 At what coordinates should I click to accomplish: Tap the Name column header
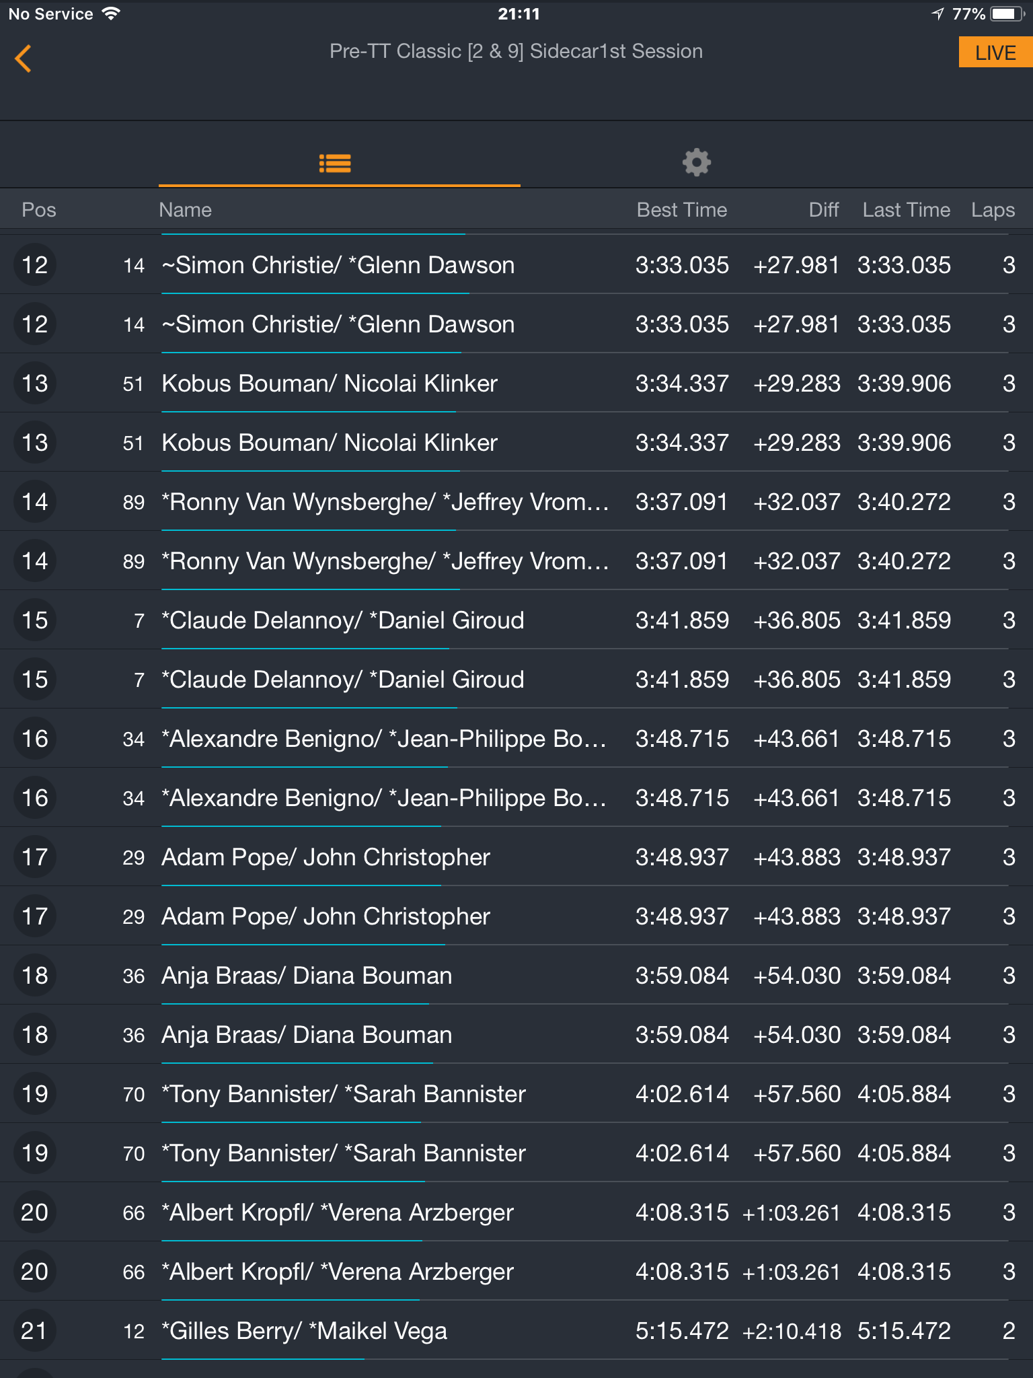[x=185, y=210]
